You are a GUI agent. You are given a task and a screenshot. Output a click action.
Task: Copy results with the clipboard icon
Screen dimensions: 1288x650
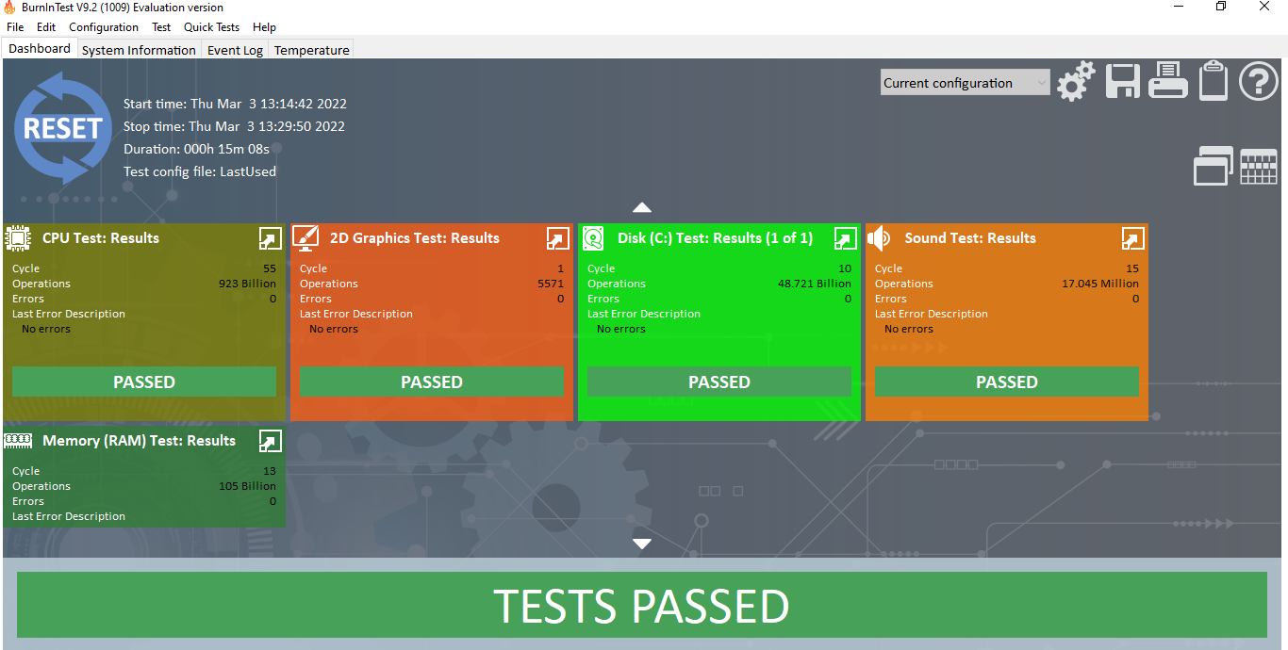(x=1214, y=81)
